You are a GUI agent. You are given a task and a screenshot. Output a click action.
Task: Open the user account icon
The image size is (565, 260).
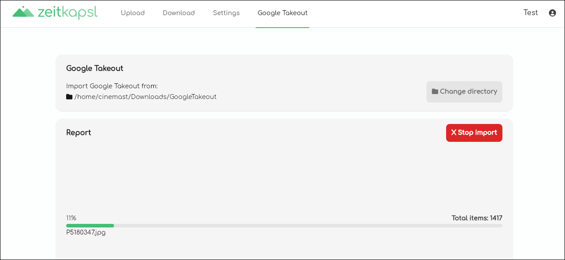tap(552, 13)
